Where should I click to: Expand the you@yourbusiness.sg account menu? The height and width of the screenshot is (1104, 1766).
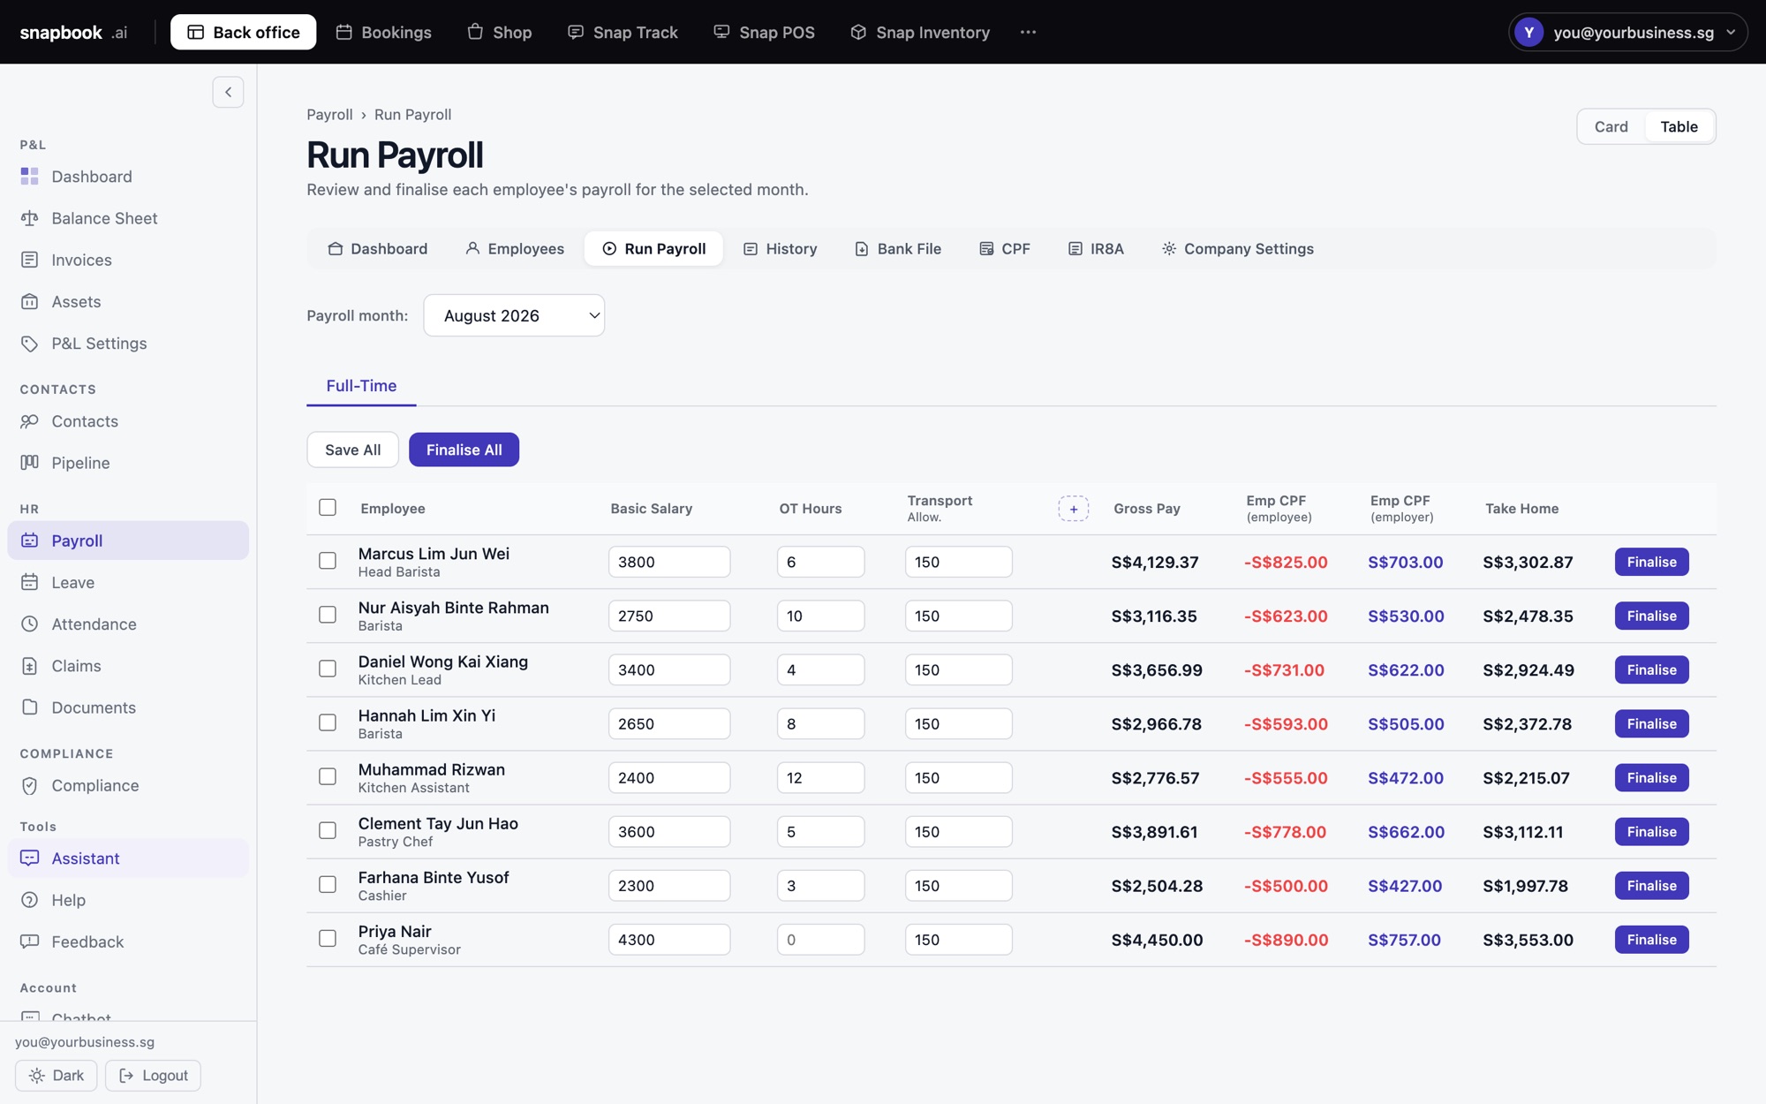click(x=1627, y=32)
